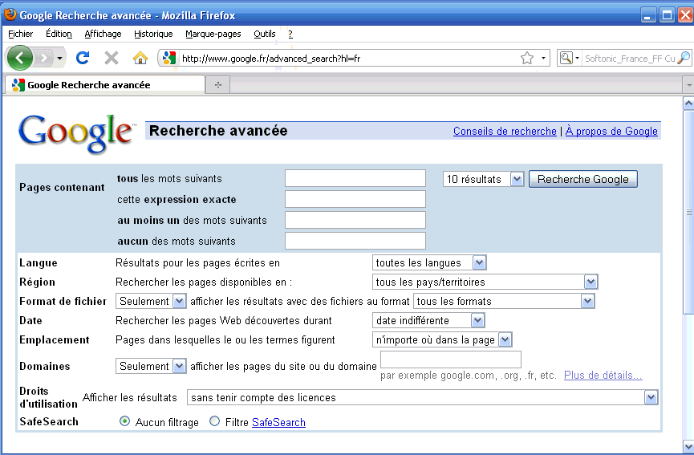Open a new tab with plus button

[217, 84]
